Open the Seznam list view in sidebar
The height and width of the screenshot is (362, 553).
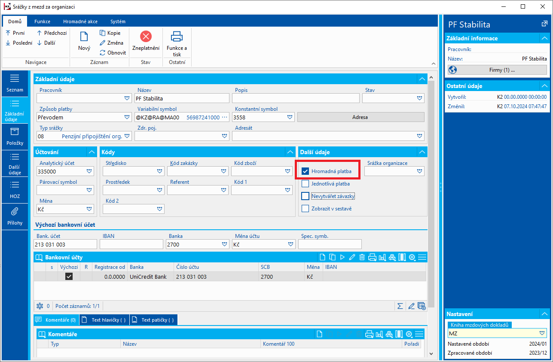tap(15, 83)
